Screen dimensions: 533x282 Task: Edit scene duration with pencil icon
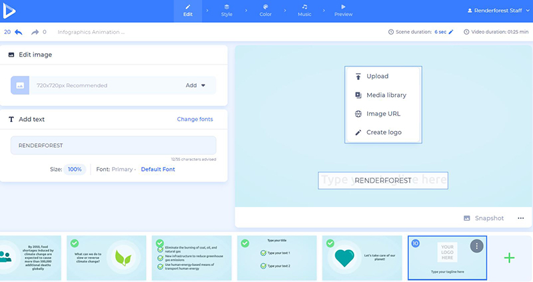[x=451, y=32]
